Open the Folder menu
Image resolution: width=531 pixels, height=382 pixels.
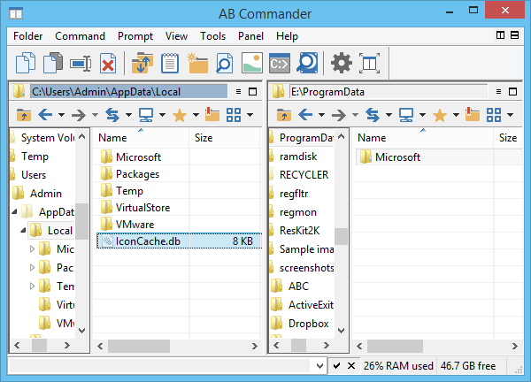tap(28, 36)
